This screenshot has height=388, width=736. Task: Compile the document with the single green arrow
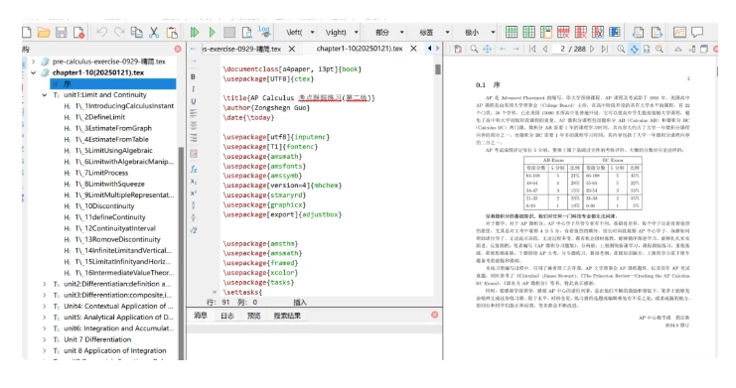pyautogui.click(x=212, y=32)
